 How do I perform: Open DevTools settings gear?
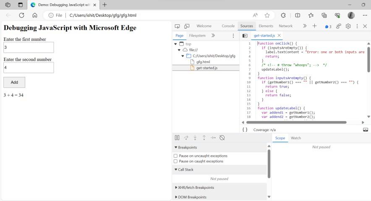tap(348, 26)
